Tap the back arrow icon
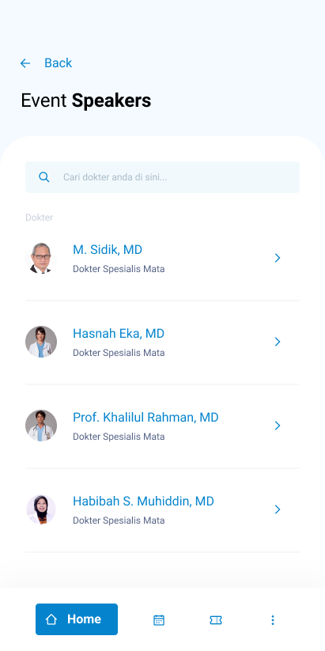This screenshot has height=651, width=325. (x=25, y=63)
